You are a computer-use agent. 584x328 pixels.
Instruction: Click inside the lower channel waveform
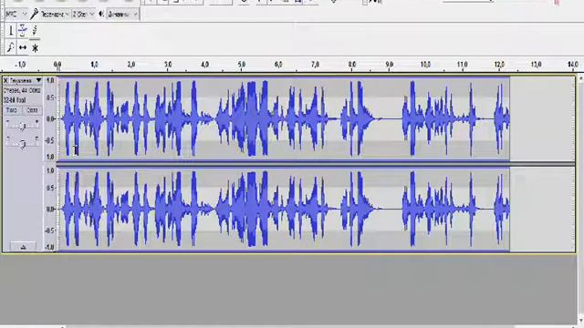tap(283, 209)
